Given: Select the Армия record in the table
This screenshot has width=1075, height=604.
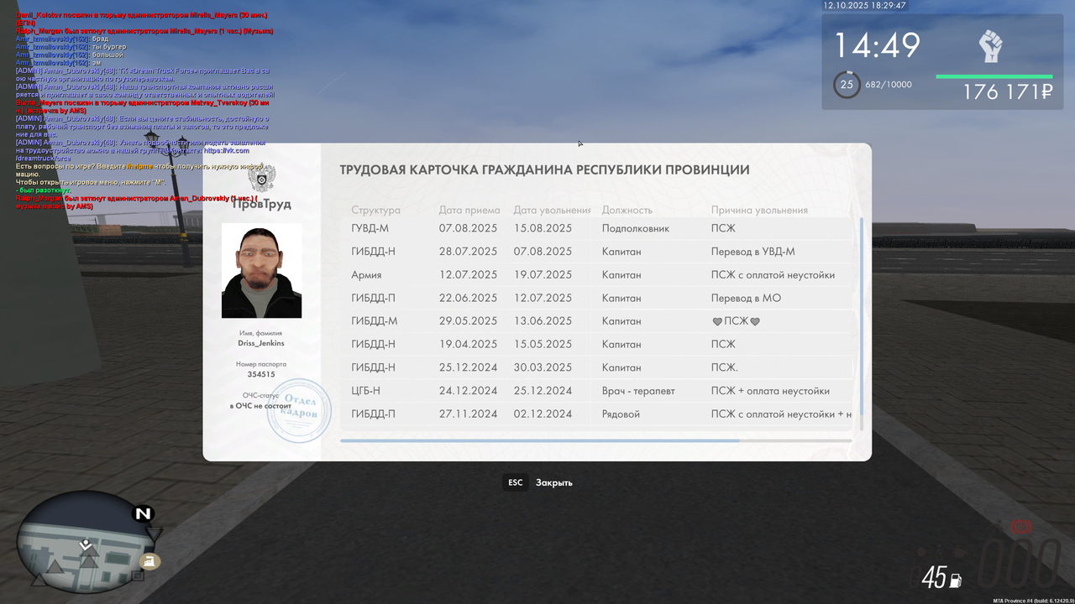Looking at the screenshot, I should [588, 274].
